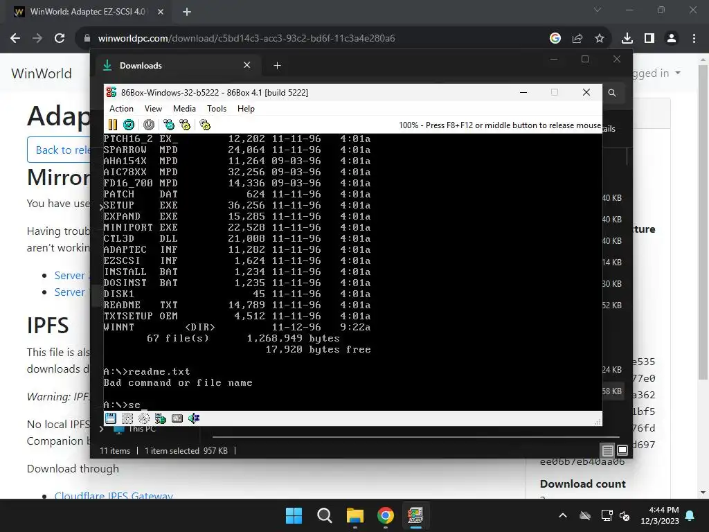Click the Google icon in address bar
The height and width of the screenshot is (532, 709).
555,39
